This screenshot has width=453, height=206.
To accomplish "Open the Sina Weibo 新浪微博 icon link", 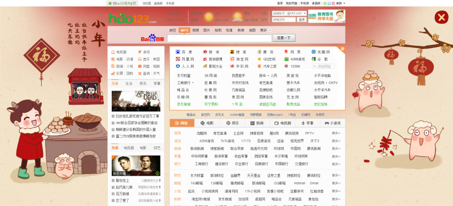I will tap(205, 59).
